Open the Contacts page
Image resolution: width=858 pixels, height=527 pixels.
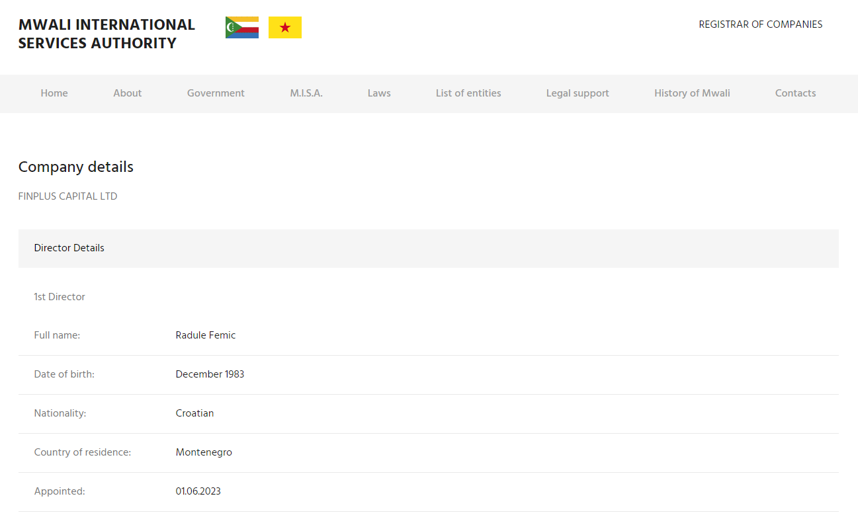pyautogui.click(x=795, y=93)
